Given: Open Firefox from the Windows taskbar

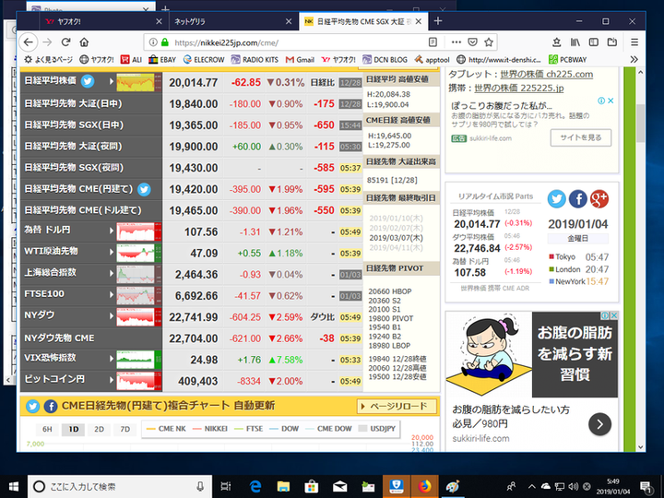Looking at the screenshot, I should click(424, 486).
